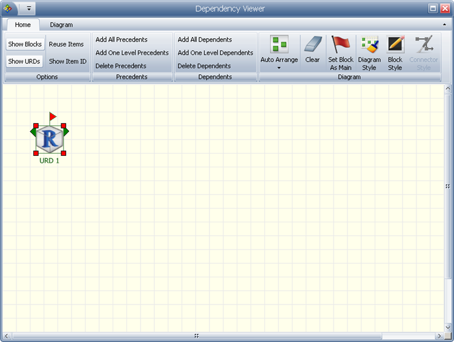Image resolution: width=454 pixels, height=342 pixels.
Task: Expand the Auto Arrange dropdown arrow
Action: pyautogui.click(x=279, y=68)
